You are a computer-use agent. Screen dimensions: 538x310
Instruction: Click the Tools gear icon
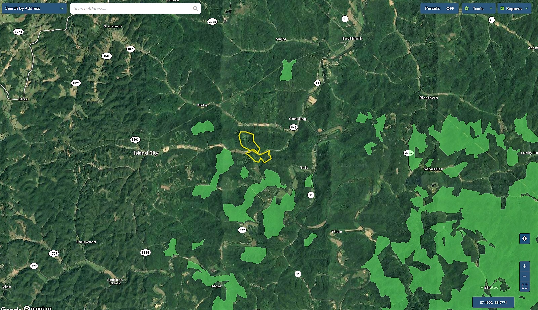point(467,8)
